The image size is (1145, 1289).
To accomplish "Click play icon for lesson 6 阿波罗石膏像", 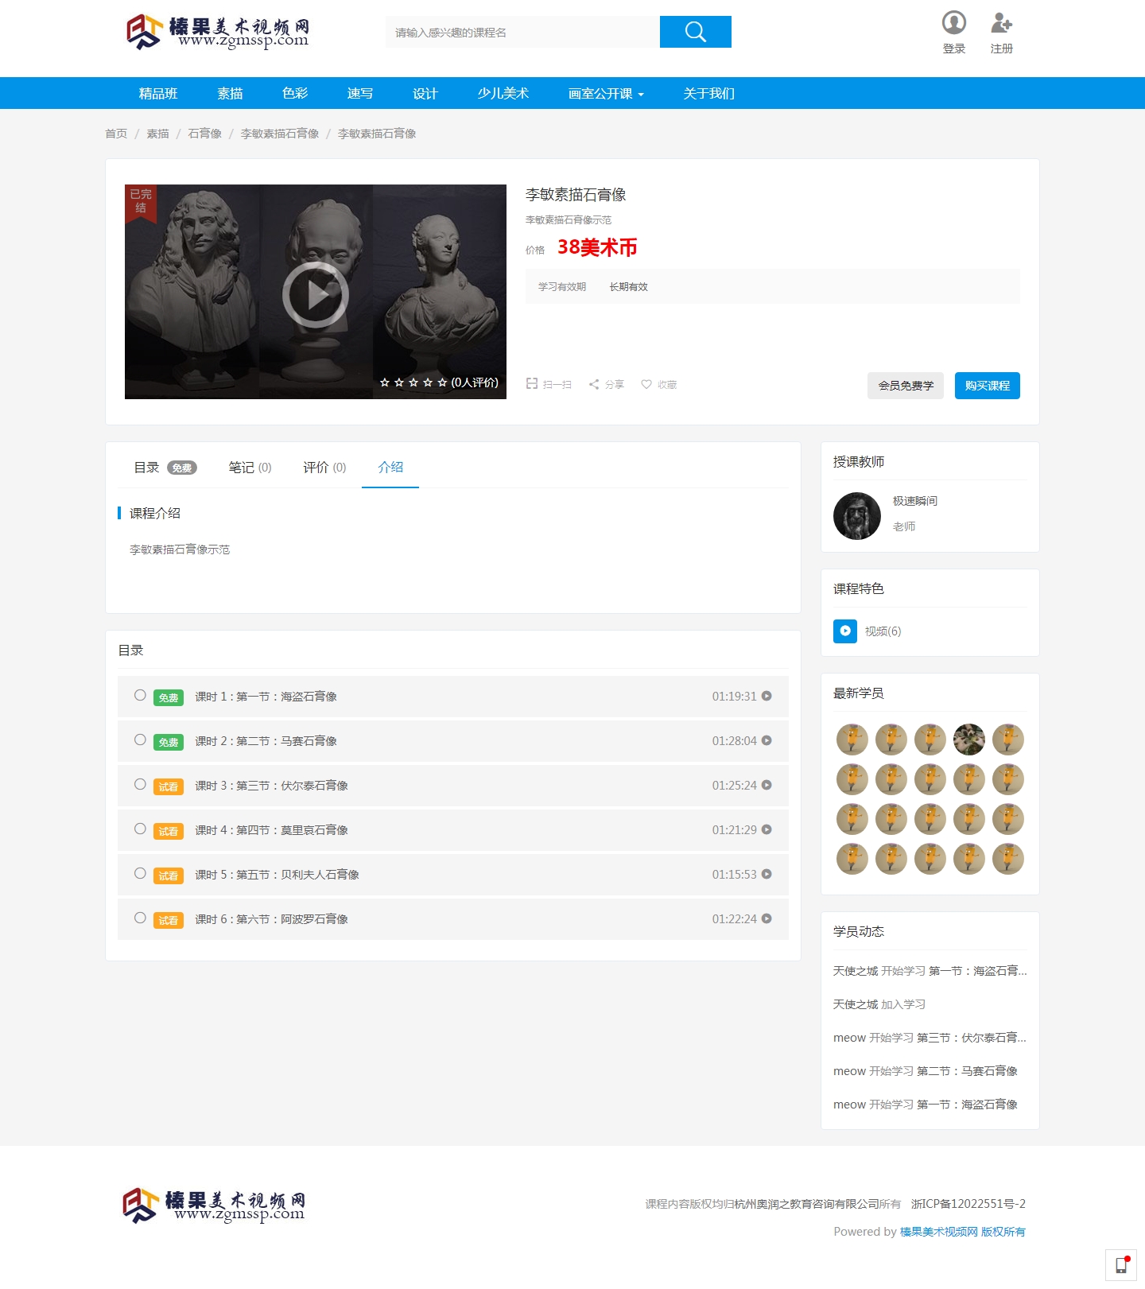I will click(767, 918).
